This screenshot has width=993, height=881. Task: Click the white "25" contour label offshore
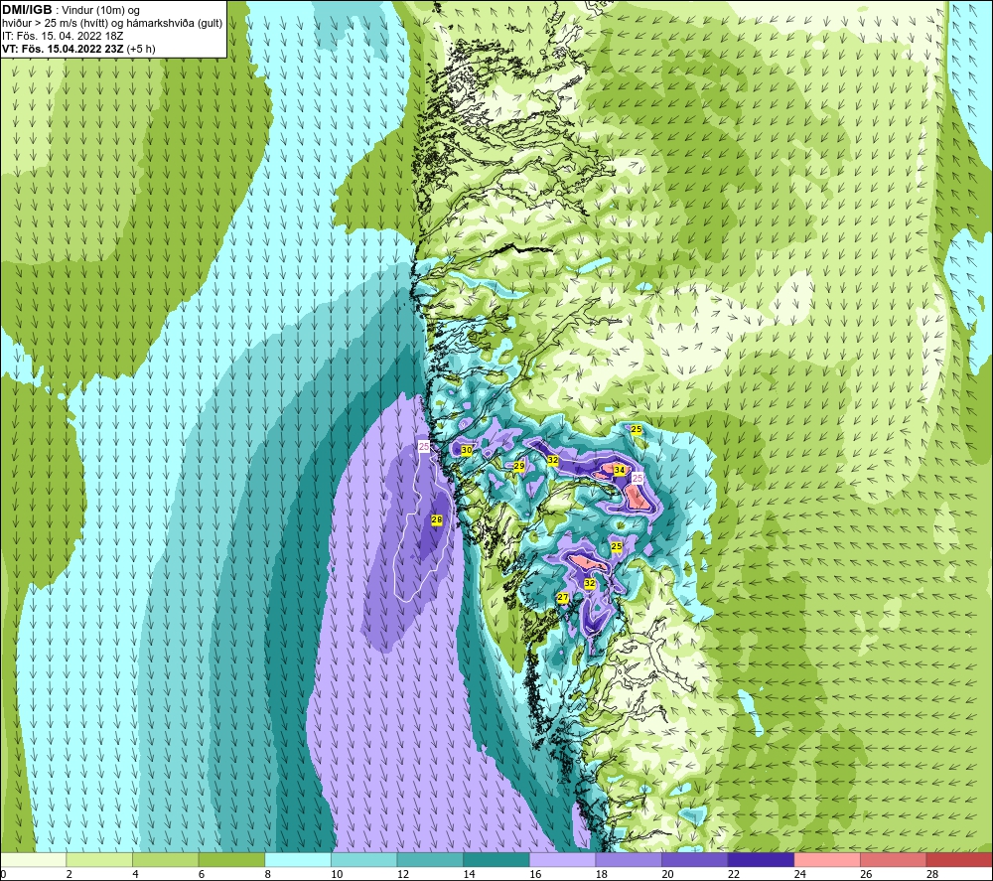[424, 446]
